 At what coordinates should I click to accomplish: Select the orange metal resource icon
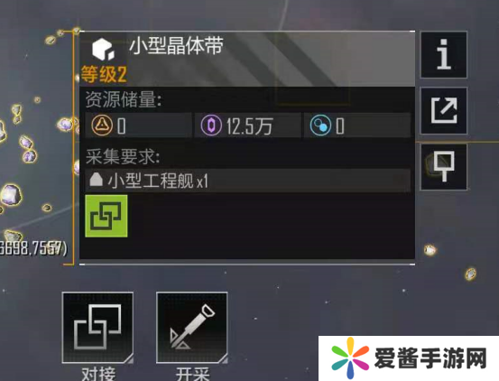pos(102,125)
